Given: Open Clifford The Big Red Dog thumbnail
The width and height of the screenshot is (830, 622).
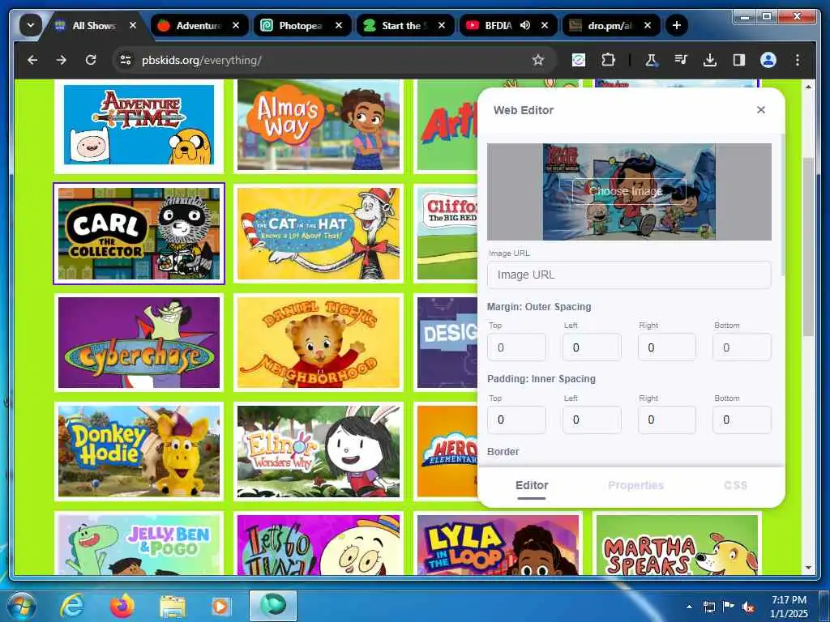Looking at the screenshot, I should (x=447, y=234).
